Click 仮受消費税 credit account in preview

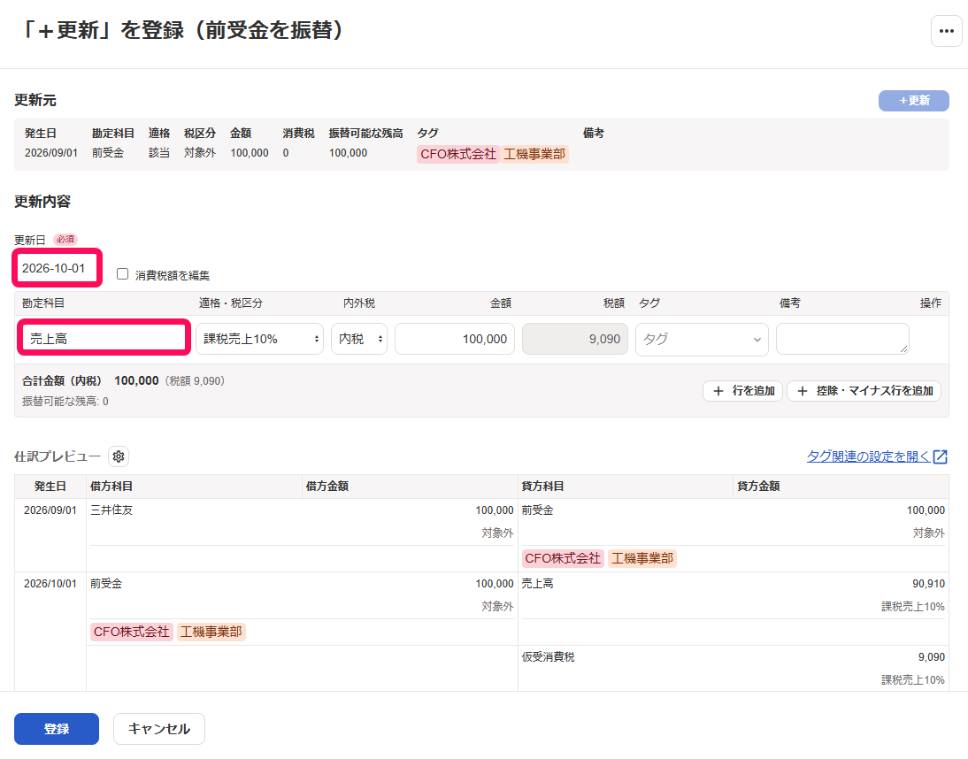point(549,657)
